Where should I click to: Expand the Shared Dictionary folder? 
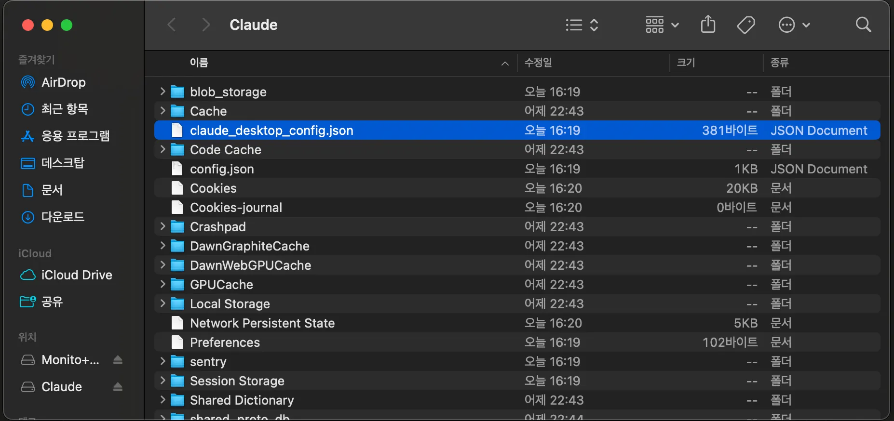click(x=163, y=400)
